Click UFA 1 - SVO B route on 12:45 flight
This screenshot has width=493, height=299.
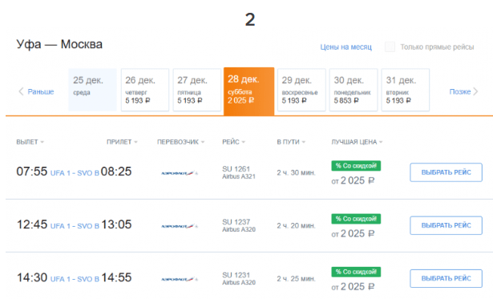[x=75, y=226]
